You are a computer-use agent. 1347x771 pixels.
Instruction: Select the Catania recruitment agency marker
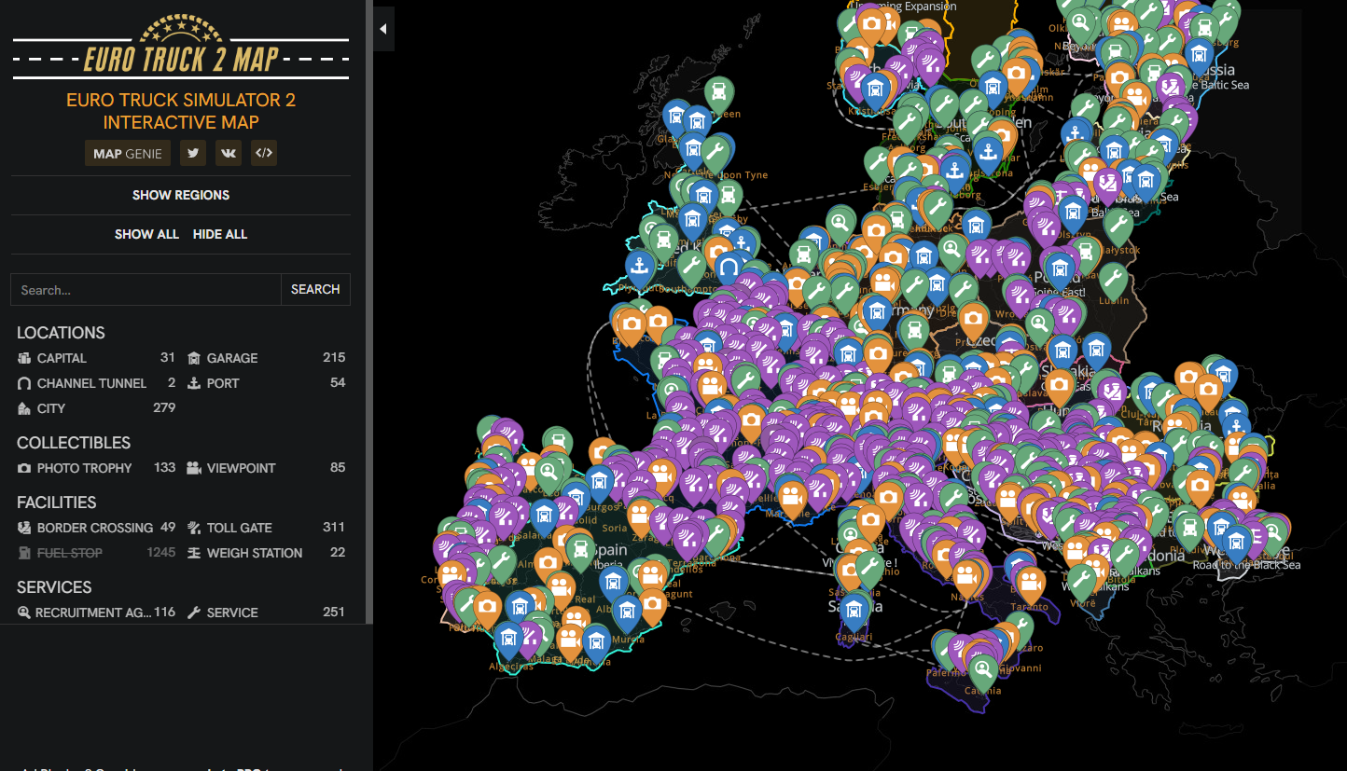tap(981, 668)
